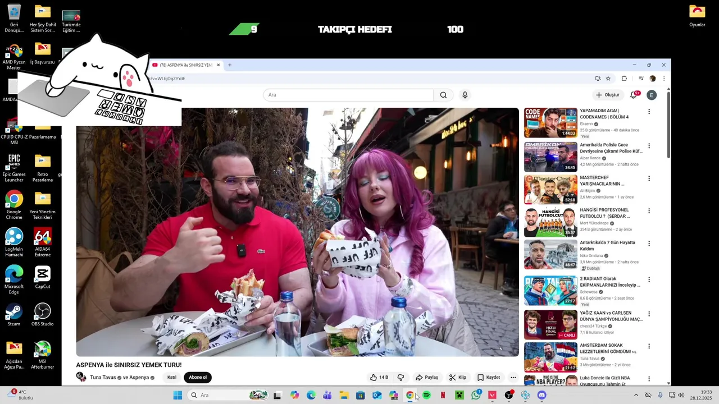Open CODENAMES BÖLÜM 4 thumbnail

550,123
